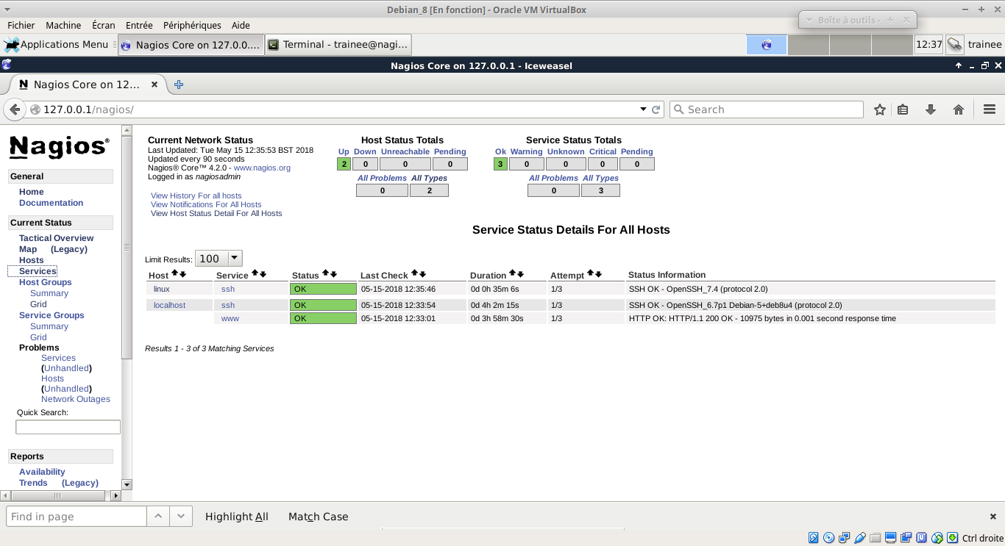Open the Fichier menu

(x=21, y=25)
